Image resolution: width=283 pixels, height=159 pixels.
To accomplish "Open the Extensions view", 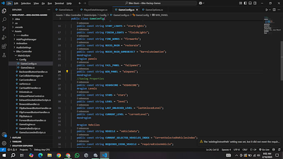I will pos(4,46).
